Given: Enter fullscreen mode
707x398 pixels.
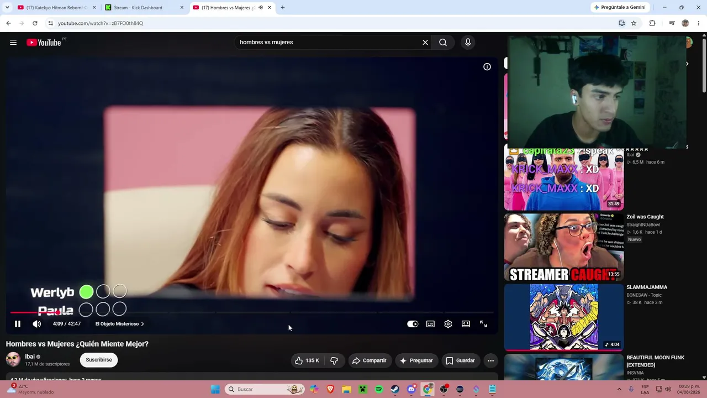Looking at the screenshot, I should point(483,324).
